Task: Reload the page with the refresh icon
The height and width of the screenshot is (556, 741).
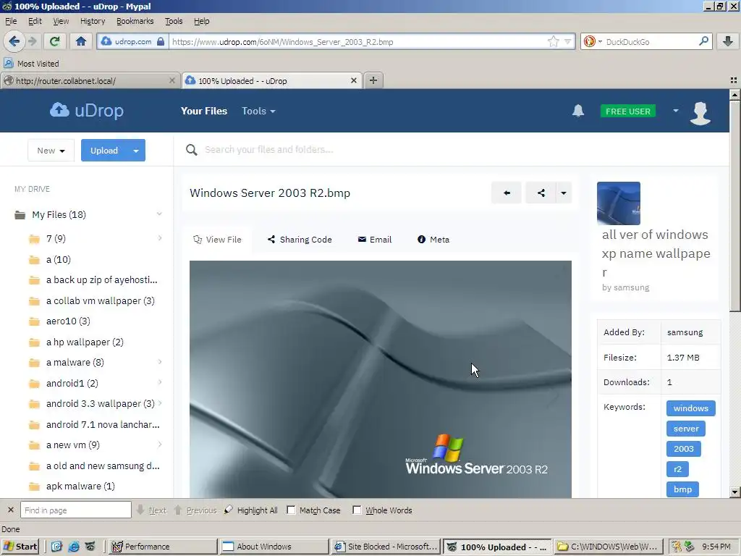Action: (55, 41)
